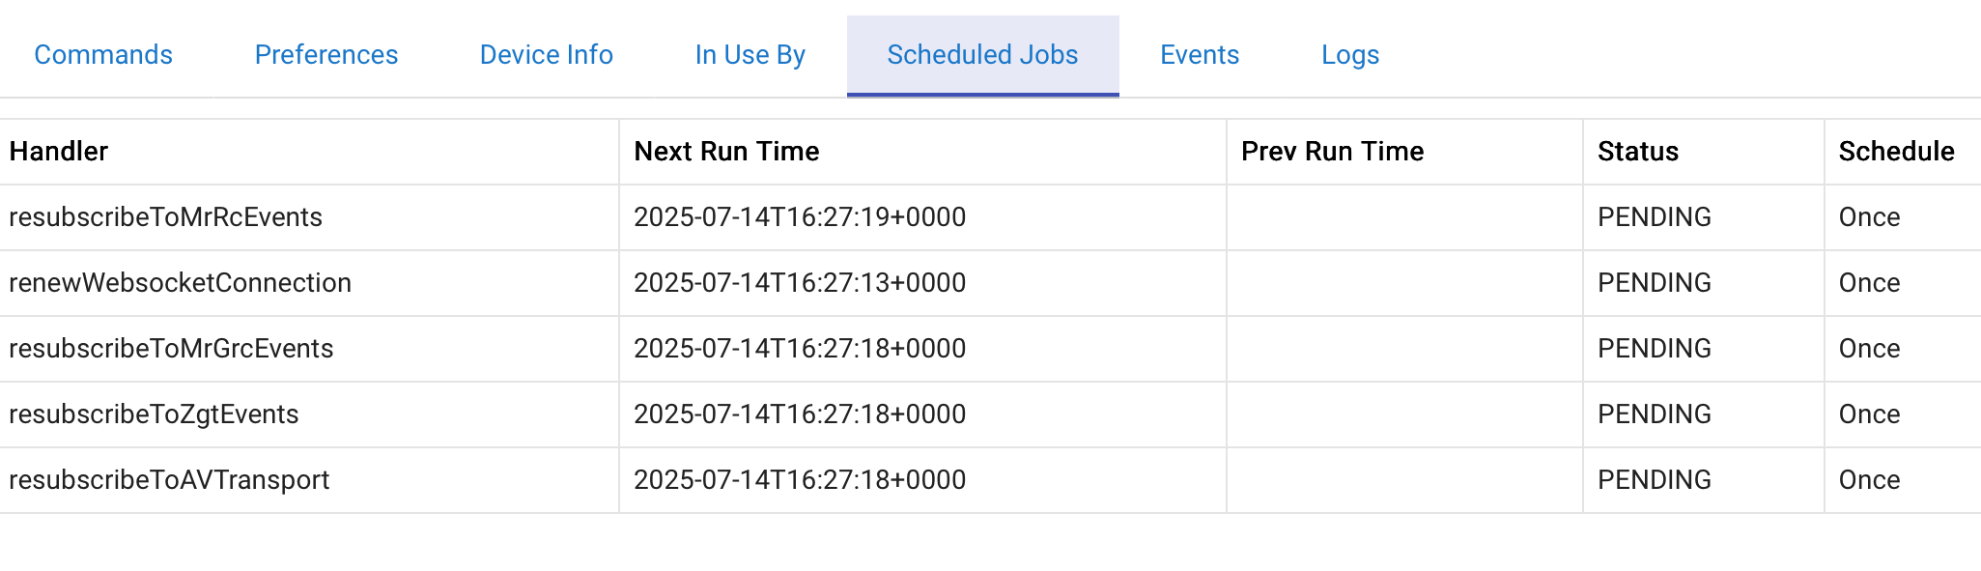Click the renewWebsocketConnection handler name
The height and width of the screenshot is (571, 1981).
point(180,283)
